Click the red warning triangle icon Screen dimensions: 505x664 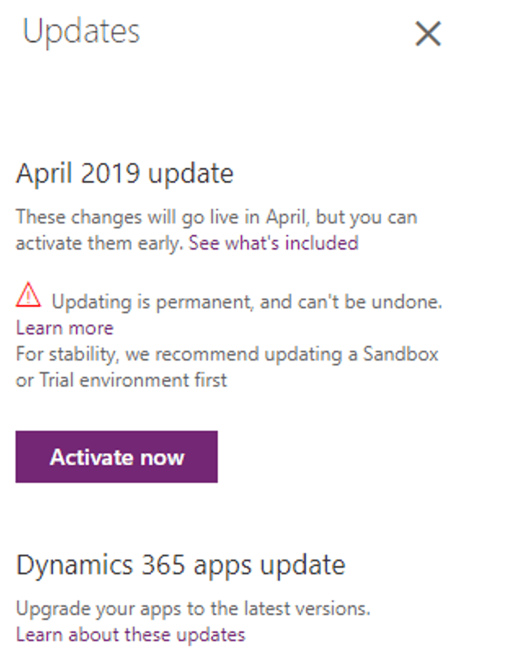click(29, 294)
